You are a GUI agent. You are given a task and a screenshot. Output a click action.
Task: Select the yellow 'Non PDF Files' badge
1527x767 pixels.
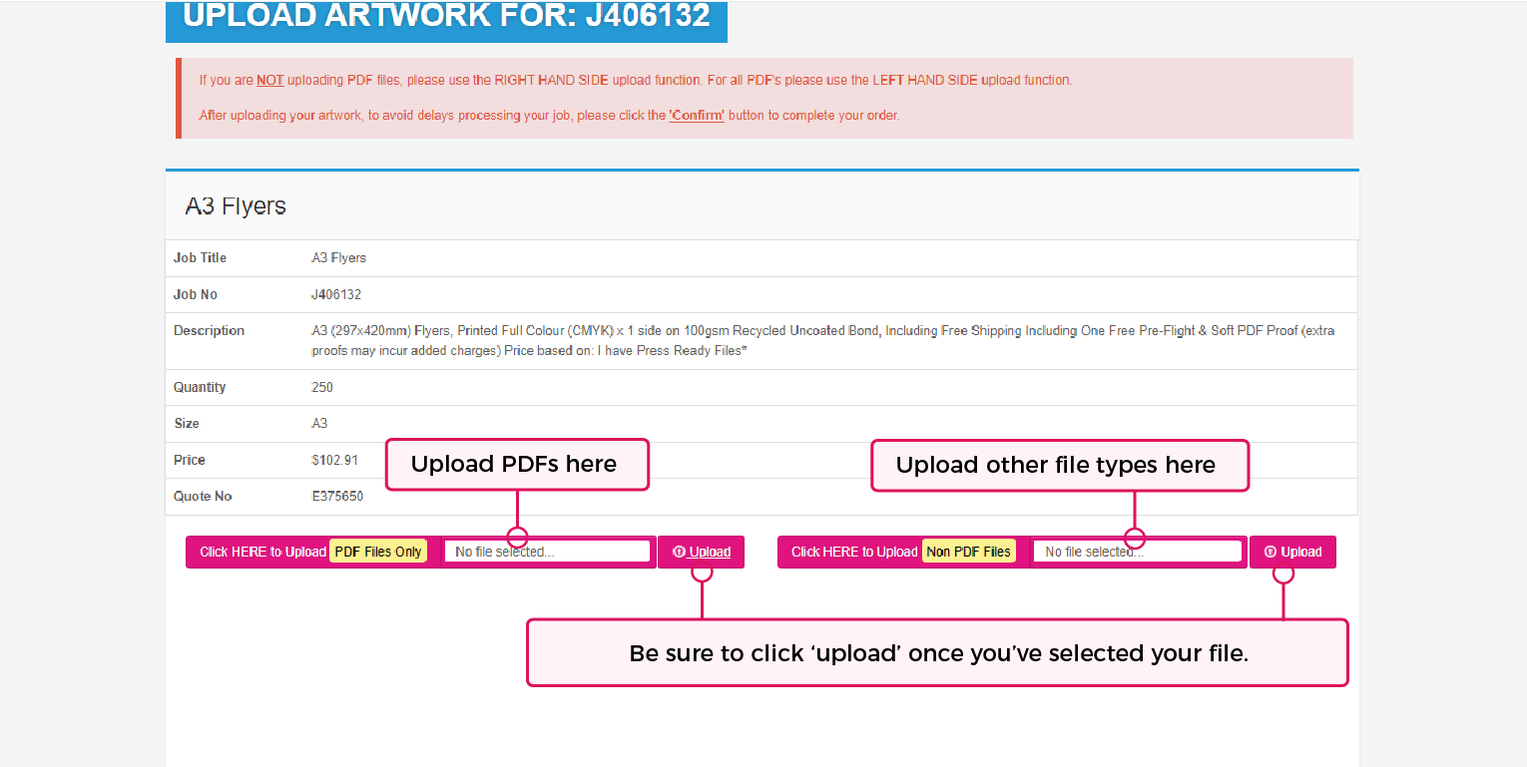pyautogui.click(x=968, y=551)
